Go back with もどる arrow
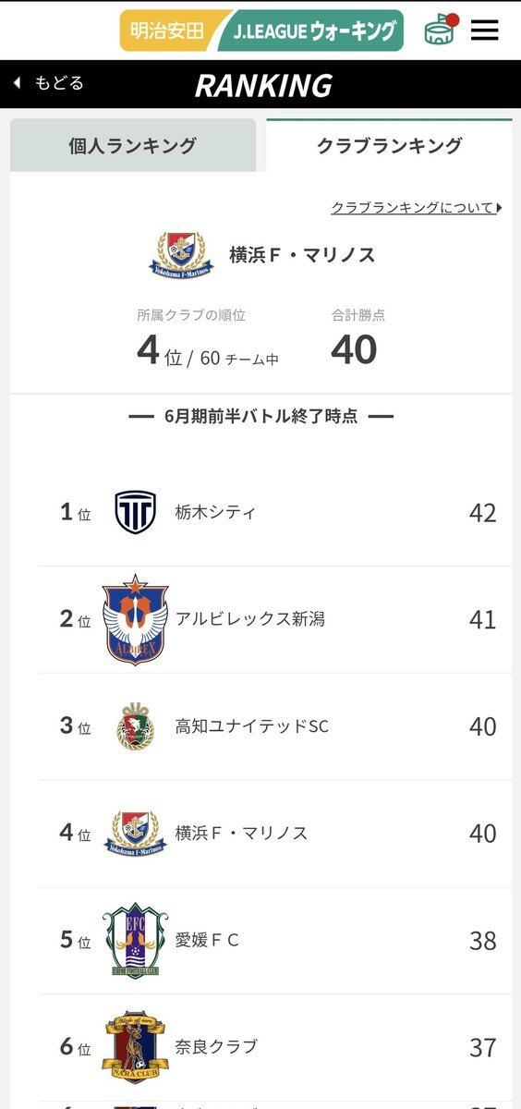Viewport: 521px width, 1109px height. click(x=49, y=83)
